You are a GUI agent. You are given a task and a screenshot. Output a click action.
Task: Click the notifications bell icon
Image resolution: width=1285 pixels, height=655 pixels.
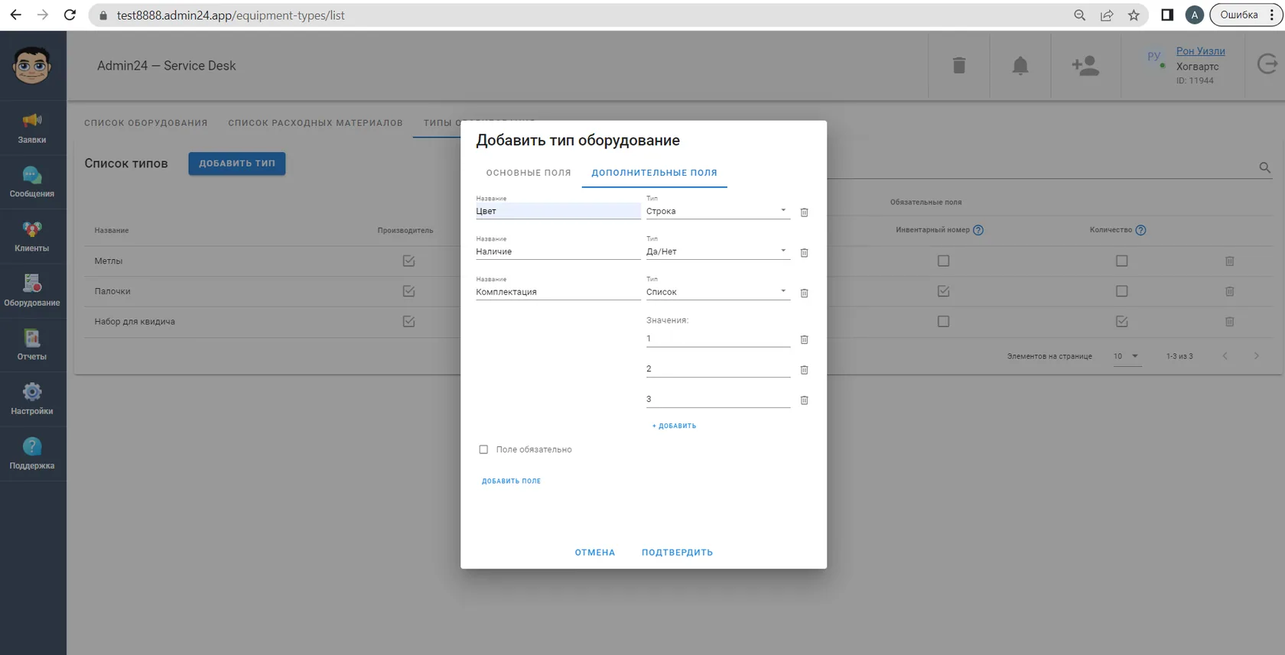point(1020,66)
